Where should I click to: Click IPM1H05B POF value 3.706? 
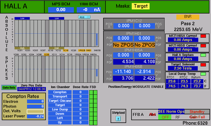click(123, 78)
